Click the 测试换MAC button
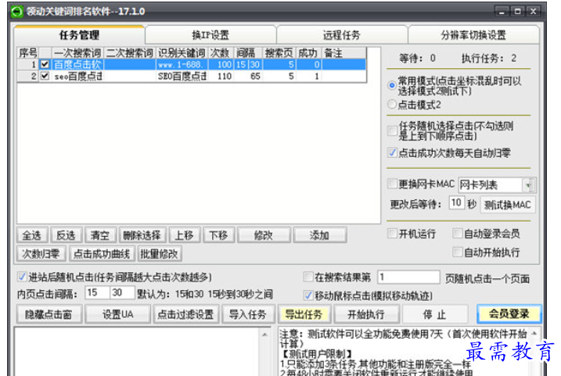The height and width of the screenshot is (376, 561). pos(507,205)
